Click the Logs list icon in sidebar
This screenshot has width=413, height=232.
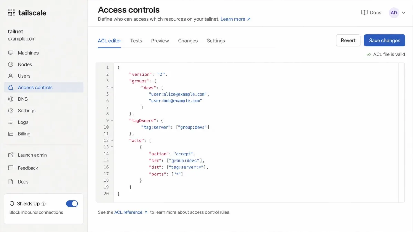(11, 122)
